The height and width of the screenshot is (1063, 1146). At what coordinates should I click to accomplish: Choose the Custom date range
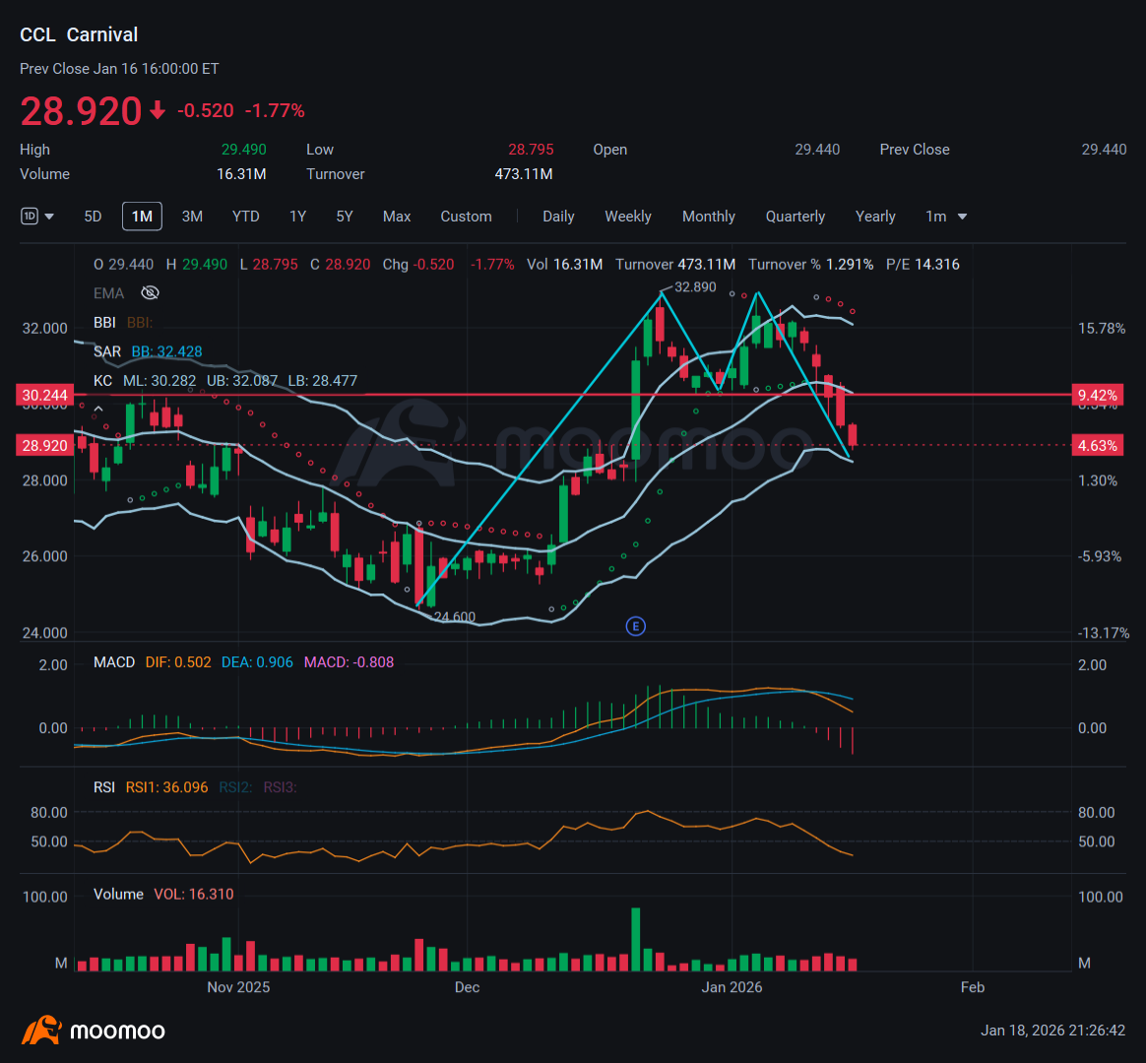click(466, 217)
